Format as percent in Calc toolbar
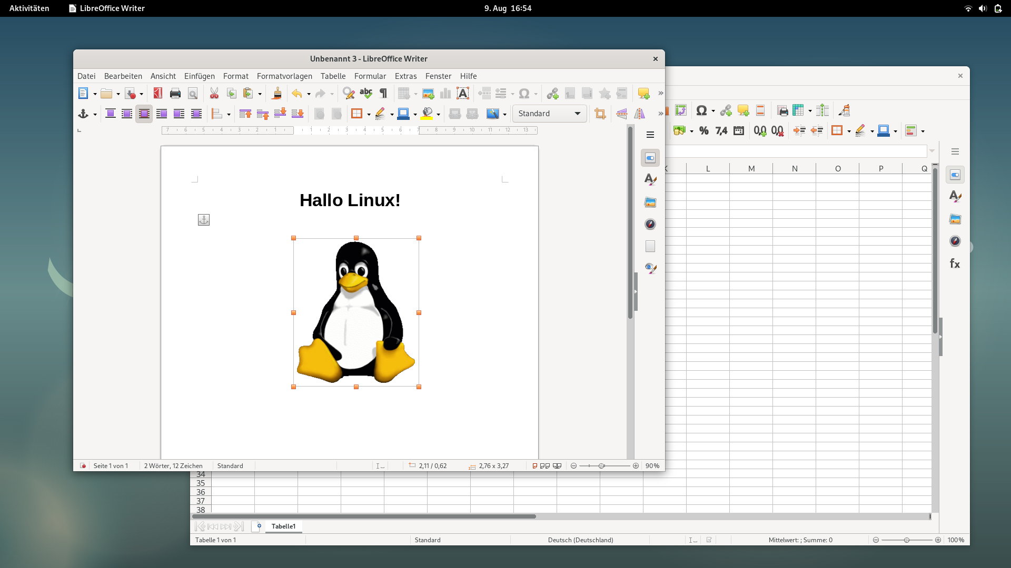The width and height of the screenshot is (1011, 568). [704, 131]
